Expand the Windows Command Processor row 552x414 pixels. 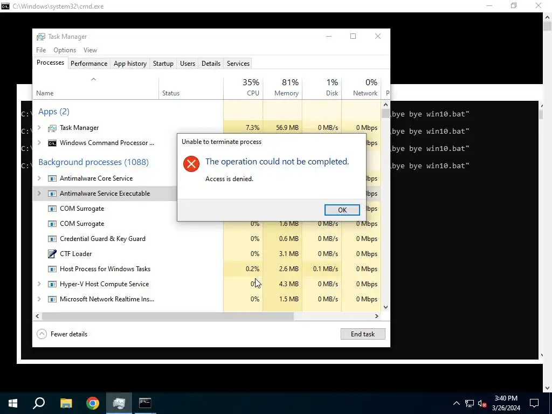click(39, 143)
